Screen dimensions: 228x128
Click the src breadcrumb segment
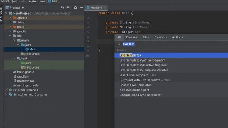(23, 1)
